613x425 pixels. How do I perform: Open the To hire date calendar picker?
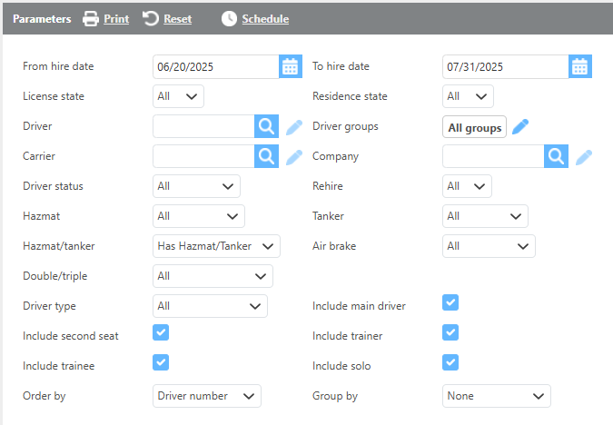[x=580, y=66]
